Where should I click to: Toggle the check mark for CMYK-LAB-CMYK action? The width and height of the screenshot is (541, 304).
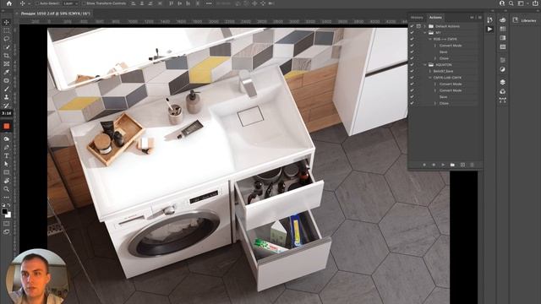412,78
